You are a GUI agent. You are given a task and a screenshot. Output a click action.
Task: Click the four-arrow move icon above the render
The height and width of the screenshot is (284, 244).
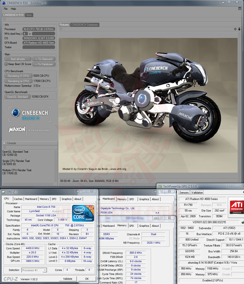tap(235, 29)
